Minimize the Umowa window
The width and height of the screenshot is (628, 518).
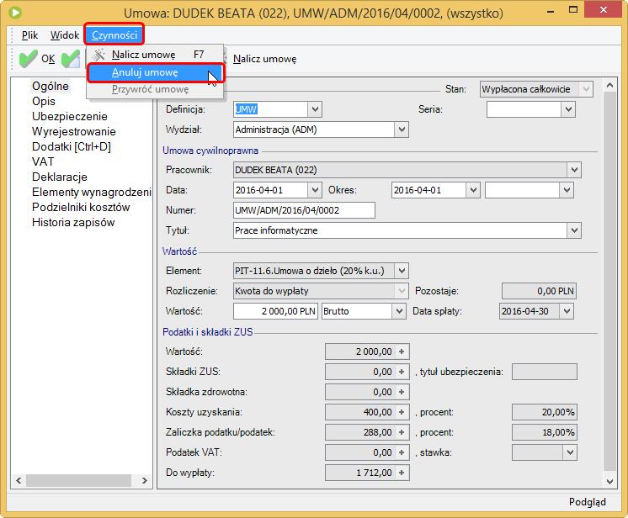point(551,11)
